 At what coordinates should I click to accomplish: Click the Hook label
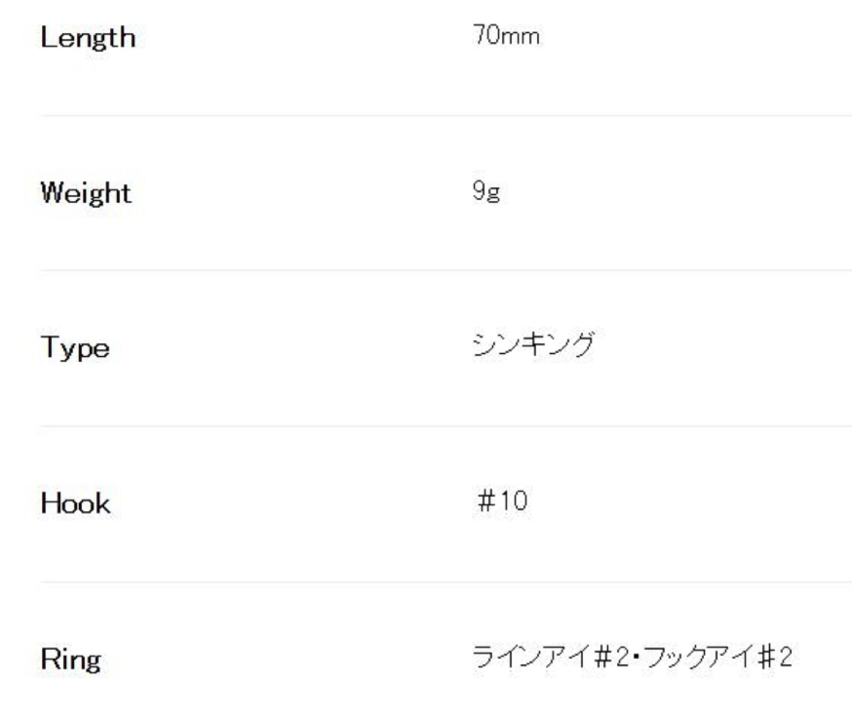pos(76,503)
